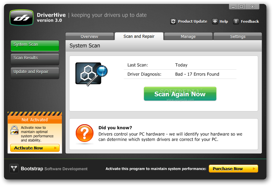Open the Help link

click(x=224, y=21)
